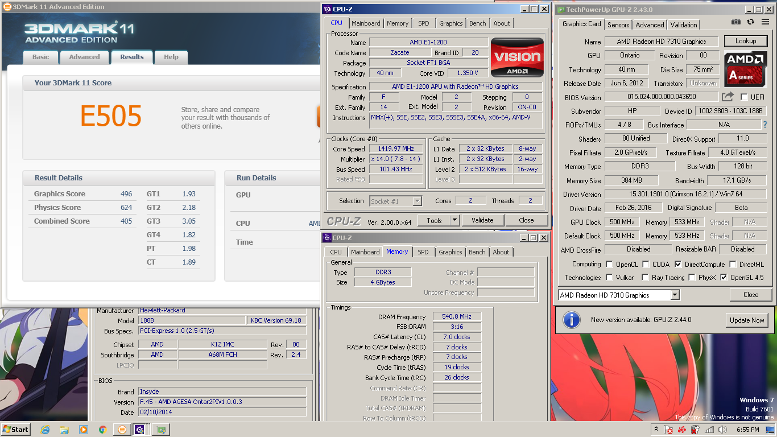Click the VISION AMD logo in CPU-Z

pos(517,57)
